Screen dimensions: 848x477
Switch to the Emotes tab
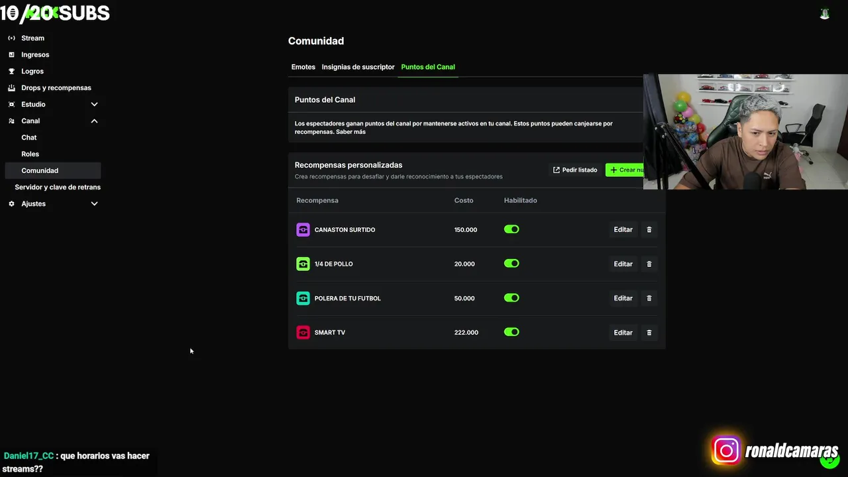coord(303,67)
